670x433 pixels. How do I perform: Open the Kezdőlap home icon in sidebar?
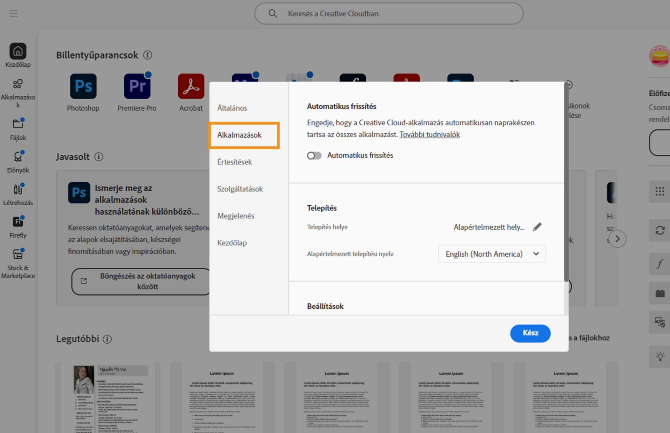point(18,52)
